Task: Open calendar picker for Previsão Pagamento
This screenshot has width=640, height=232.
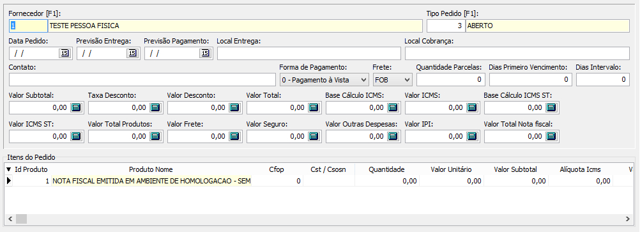Action: click(205, 54)
